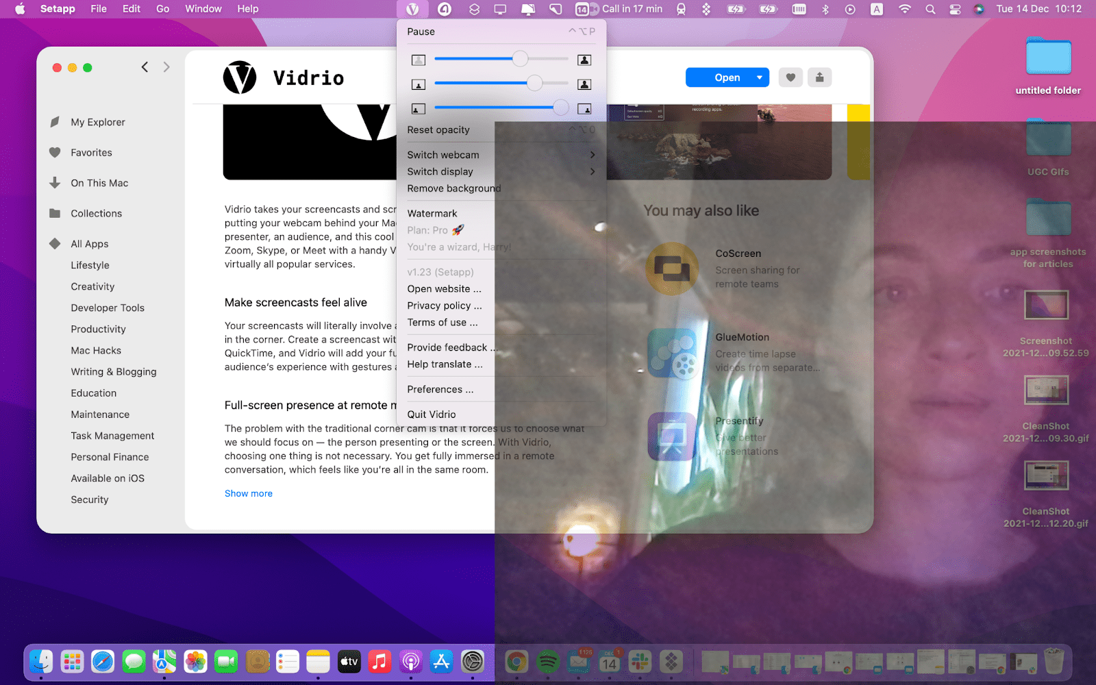Click the Bluetooth icon in menu bar

point(825,9)
